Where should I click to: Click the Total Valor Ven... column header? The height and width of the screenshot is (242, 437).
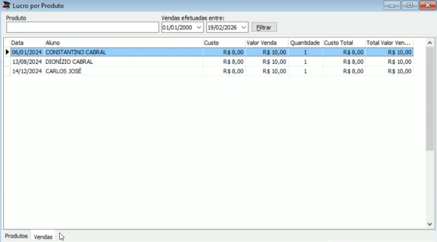[389, 43]
